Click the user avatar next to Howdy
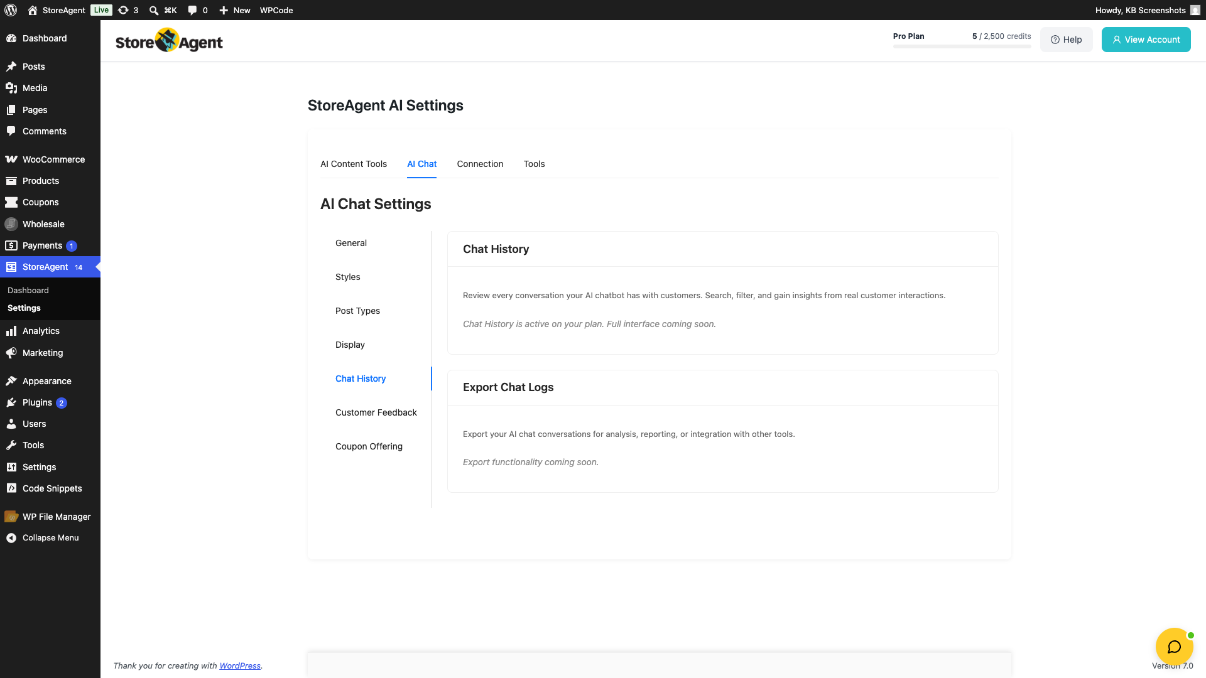1206x678 pixels. [1195, 10]
